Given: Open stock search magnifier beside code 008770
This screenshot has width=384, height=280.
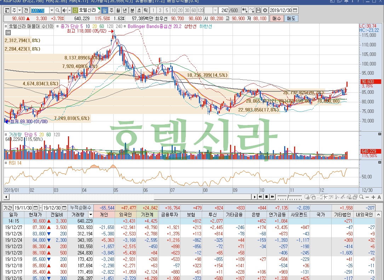Looking at the screenshot, I should tap(58, 10).
